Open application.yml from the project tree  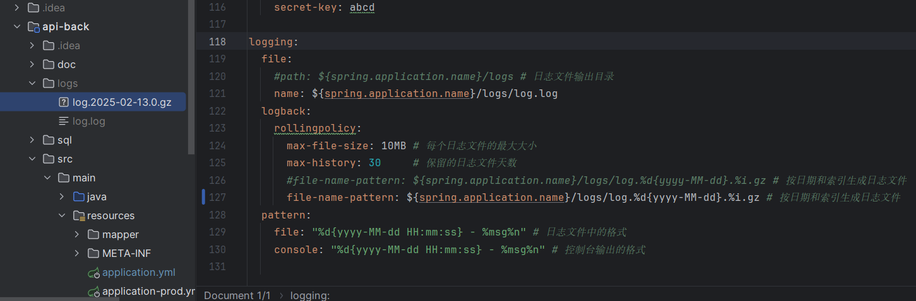138,272
